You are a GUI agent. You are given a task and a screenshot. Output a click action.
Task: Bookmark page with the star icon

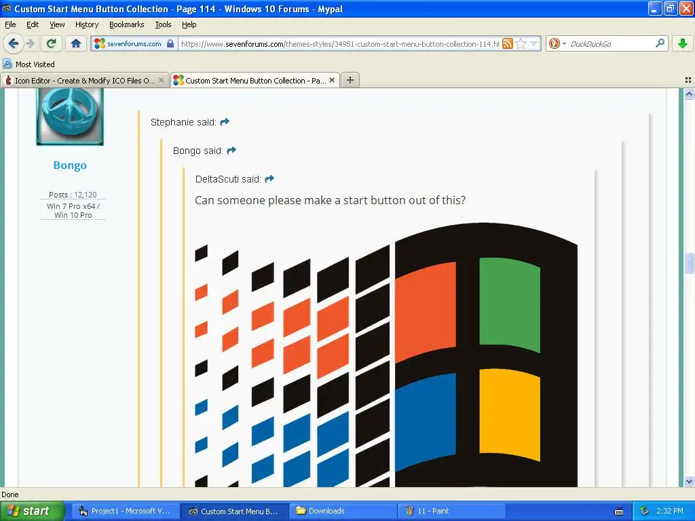click(521, 43)
